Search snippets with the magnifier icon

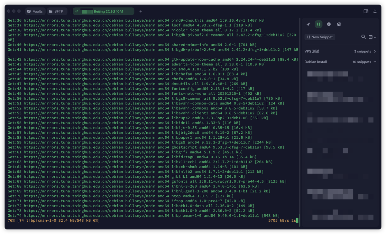pos(363,37)
